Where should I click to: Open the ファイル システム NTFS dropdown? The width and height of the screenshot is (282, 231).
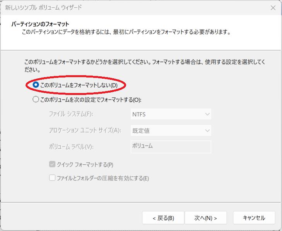pyautogui.click(x=171, y=114)
